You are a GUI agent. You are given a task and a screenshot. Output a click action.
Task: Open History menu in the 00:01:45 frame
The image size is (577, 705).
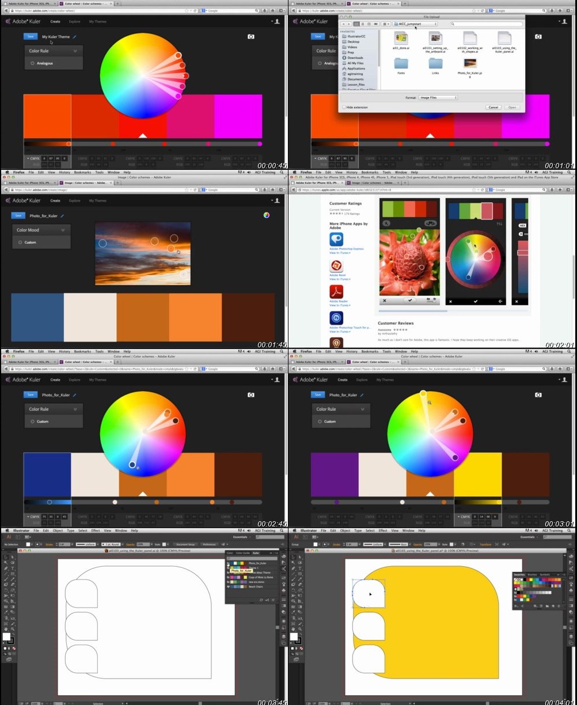[64, 172]
